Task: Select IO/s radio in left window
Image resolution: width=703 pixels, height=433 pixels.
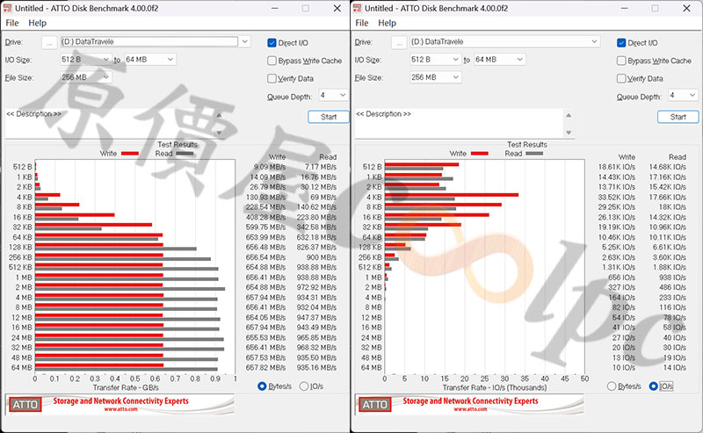Action: [303, 386]
